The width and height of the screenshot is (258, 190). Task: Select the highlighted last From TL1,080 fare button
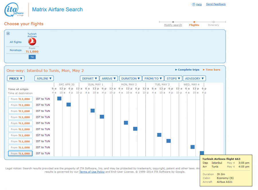20,154
